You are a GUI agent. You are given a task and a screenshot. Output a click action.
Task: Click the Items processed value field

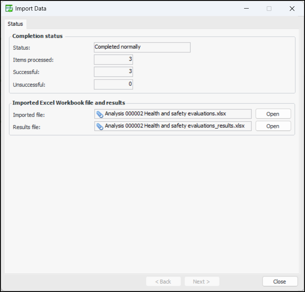point(113,60)
